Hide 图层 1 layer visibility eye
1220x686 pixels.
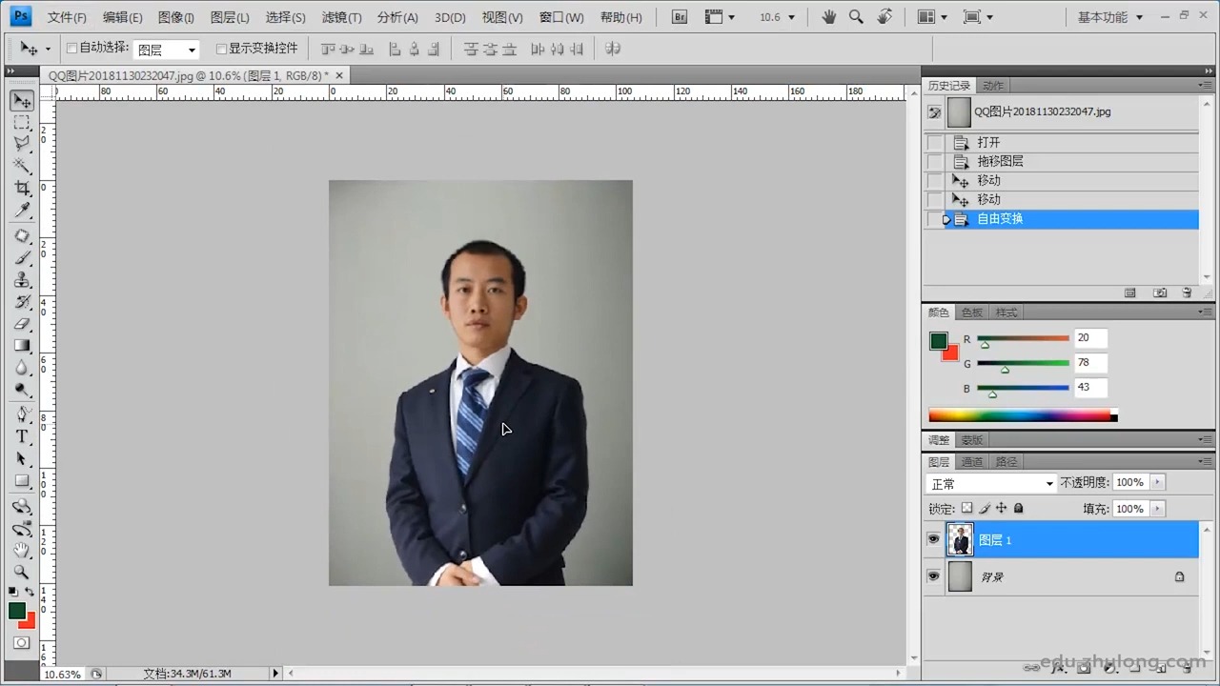click(934, 539)
